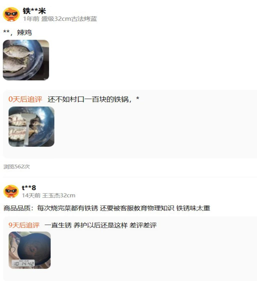Click the avatar icon of reviewer 铁**米

click(11, 14)
